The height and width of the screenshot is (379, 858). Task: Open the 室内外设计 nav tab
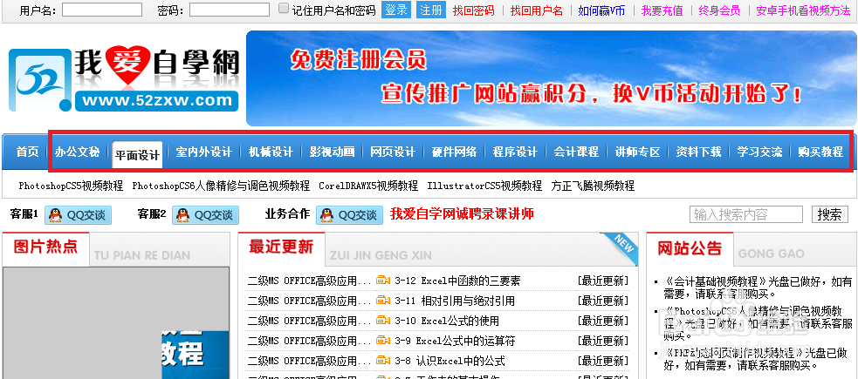tap(203, 152)
